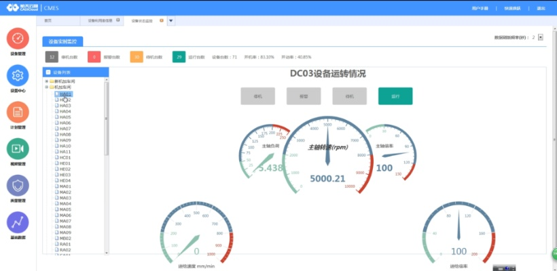Click the gray 待机 status button

(350, 96)
